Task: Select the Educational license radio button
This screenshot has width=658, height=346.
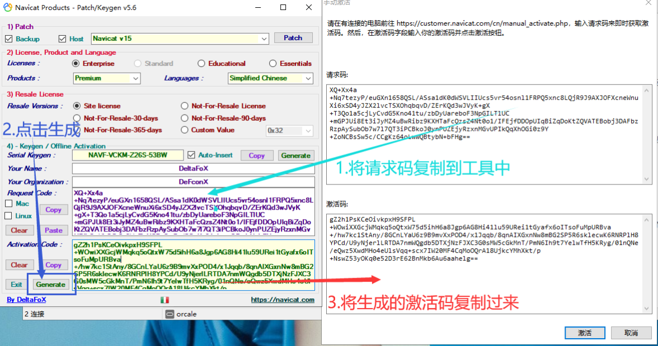Action: pos(201,64)
